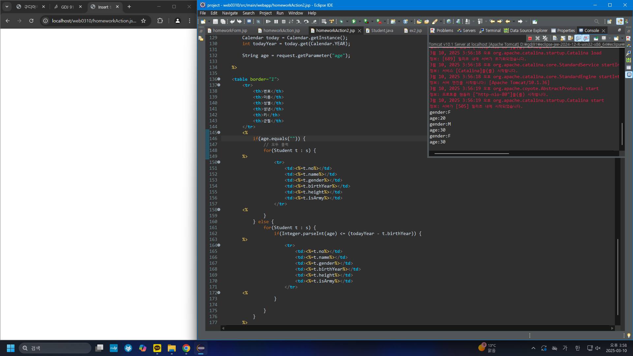633x356 pixels.
Task: Click the Save file toolbar icon
Action: [215, 21]
